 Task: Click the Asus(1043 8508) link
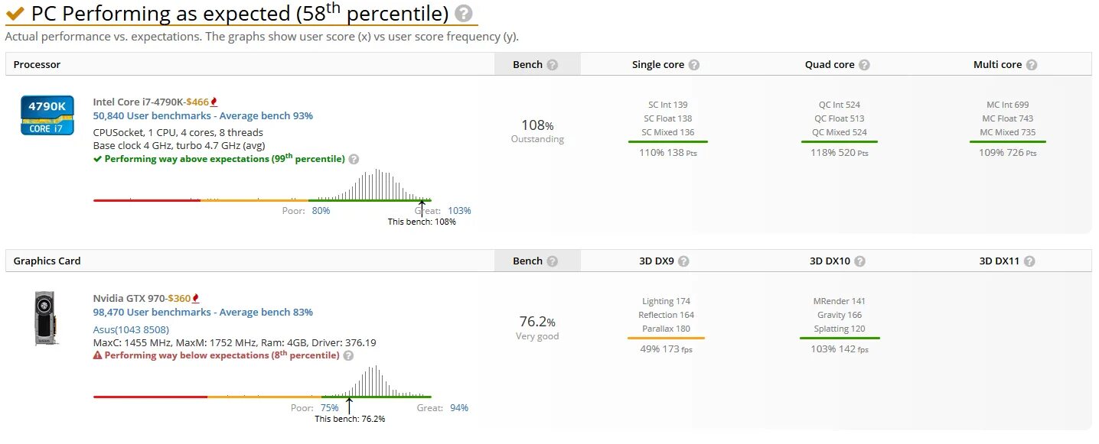tap(131, 329)
